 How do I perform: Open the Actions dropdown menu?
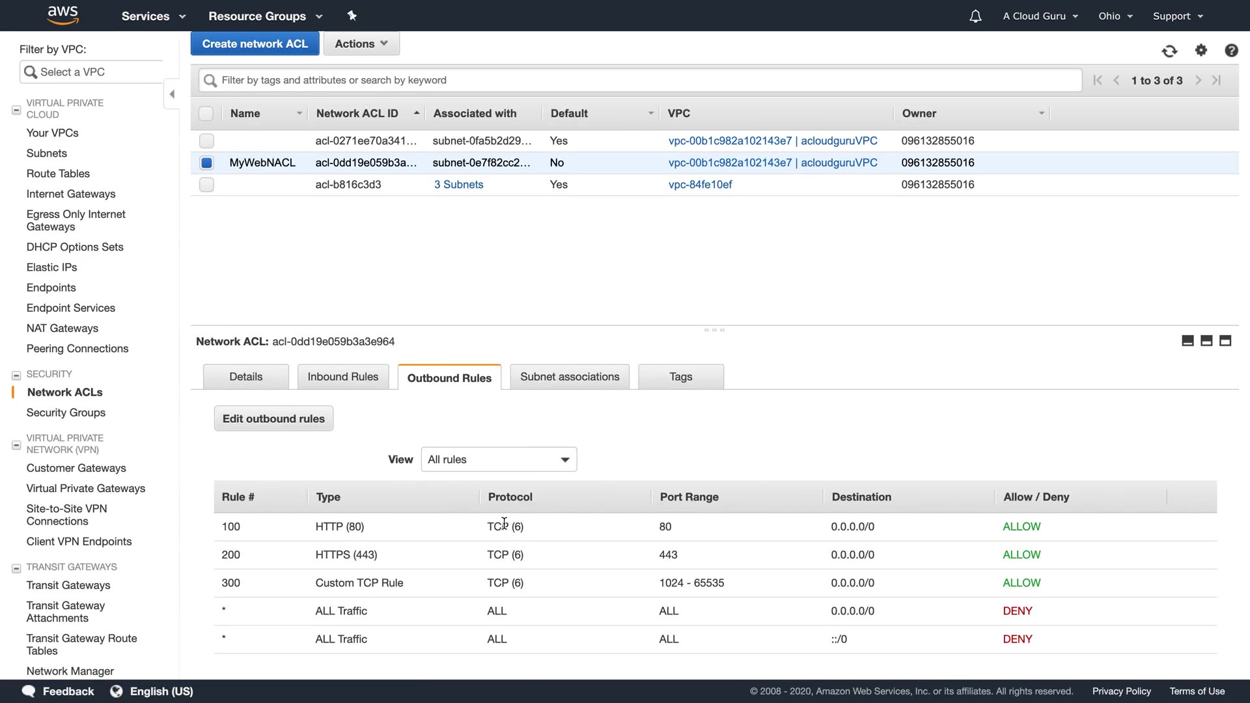(361, 44)
